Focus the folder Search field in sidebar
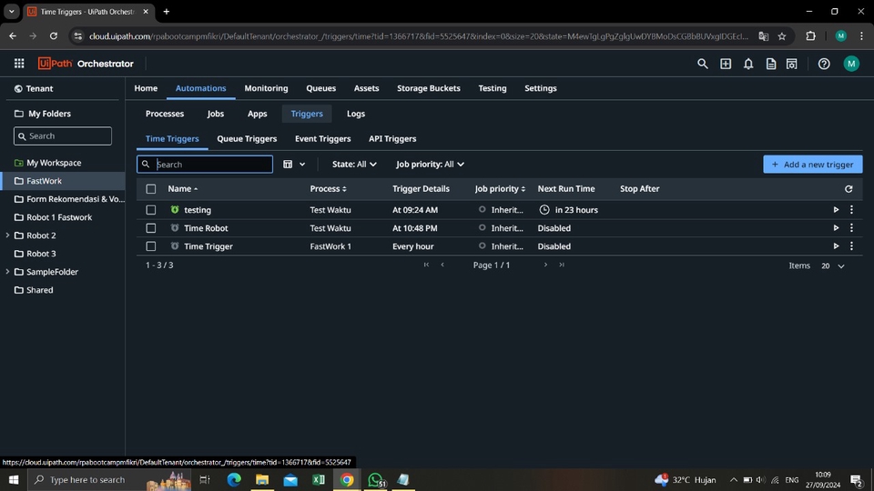 coord(63,135)
